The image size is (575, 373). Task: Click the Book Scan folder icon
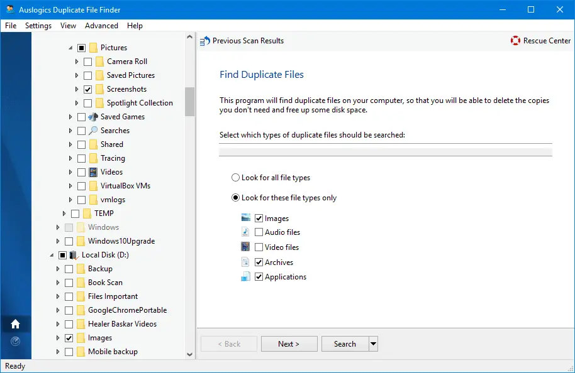pos(81,283)
